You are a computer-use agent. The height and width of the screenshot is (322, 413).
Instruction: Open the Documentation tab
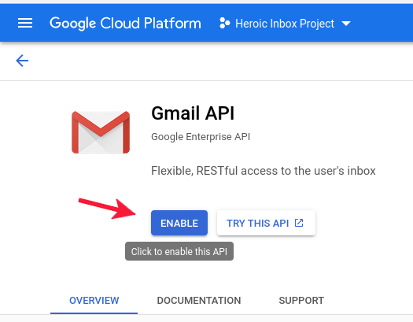199,301
